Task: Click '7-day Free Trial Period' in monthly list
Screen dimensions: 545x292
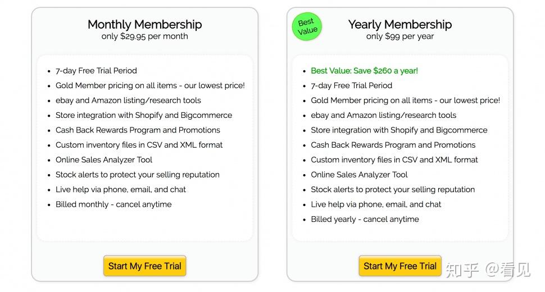Action: click(x=96, y=71)
